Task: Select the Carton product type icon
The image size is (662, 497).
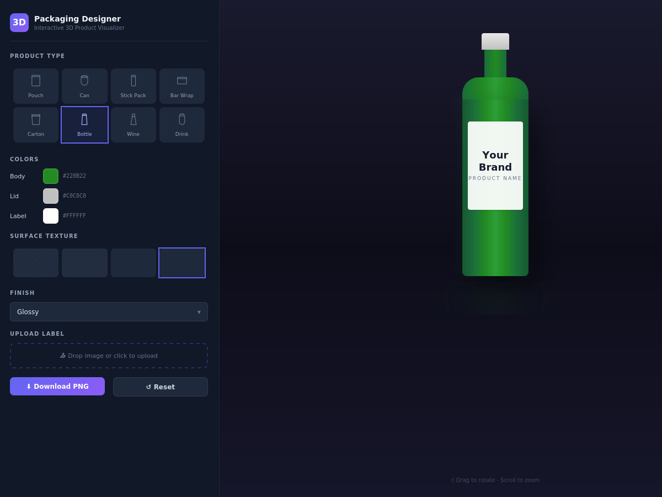Action: coord(36,124)
